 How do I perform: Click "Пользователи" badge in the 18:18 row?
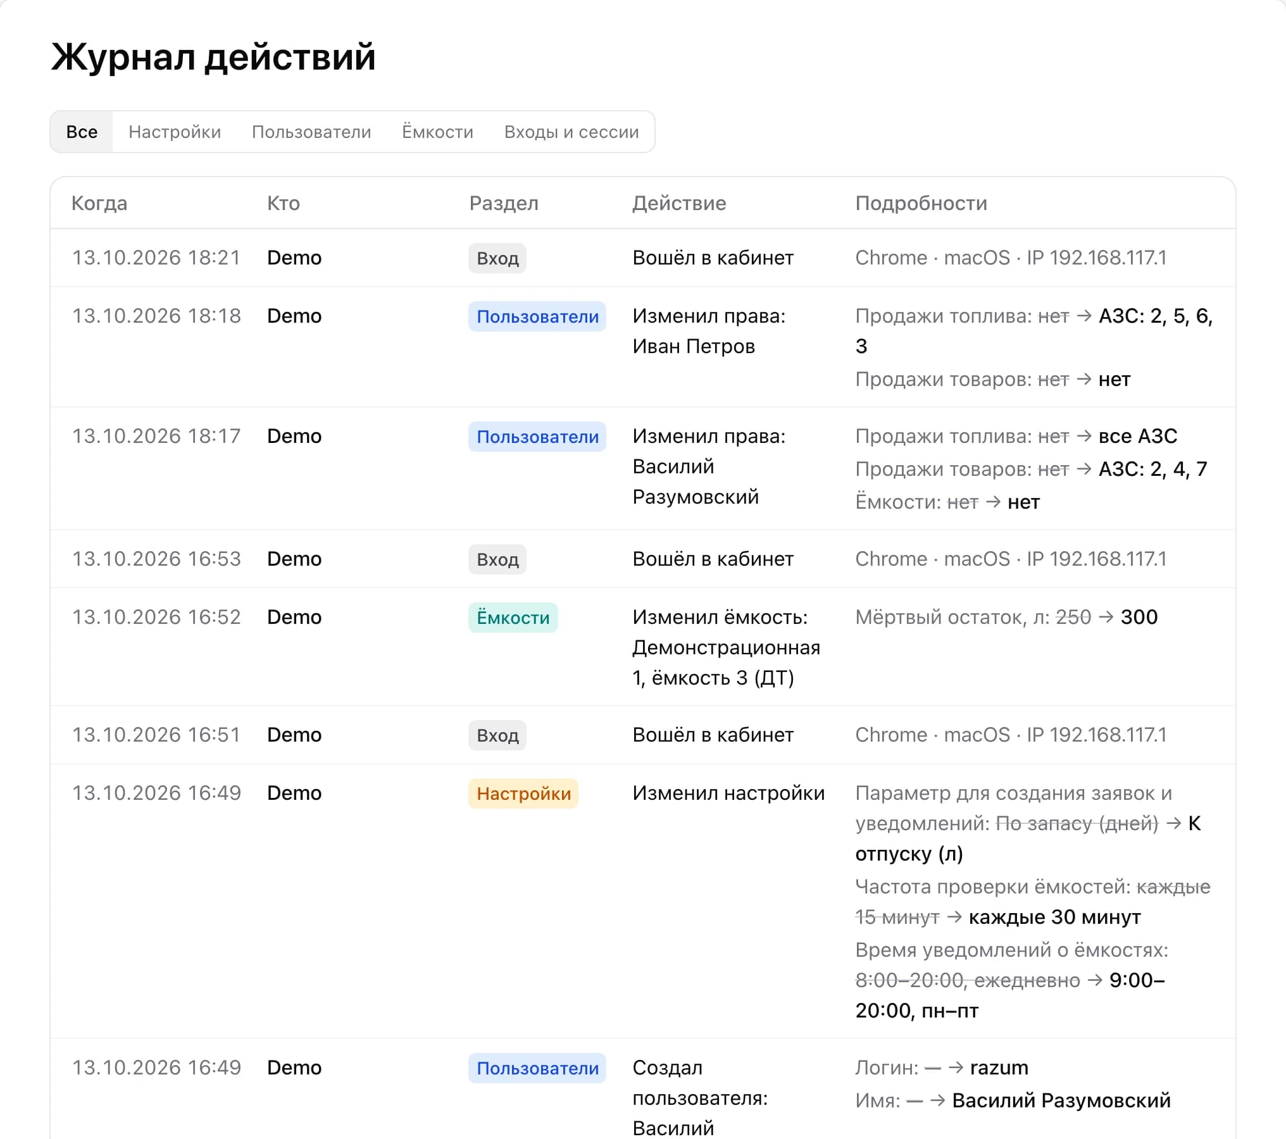(x=537, y=316)
